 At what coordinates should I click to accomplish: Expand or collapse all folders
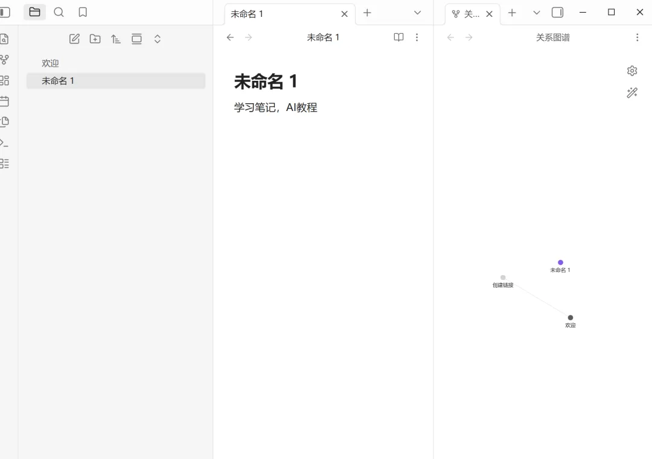click(157, 39)
